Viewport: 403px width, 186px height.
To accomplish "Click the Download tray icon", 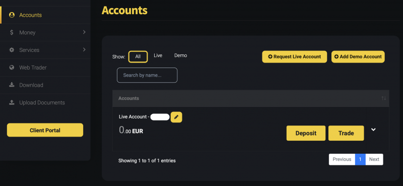I will tap(12, 85).
